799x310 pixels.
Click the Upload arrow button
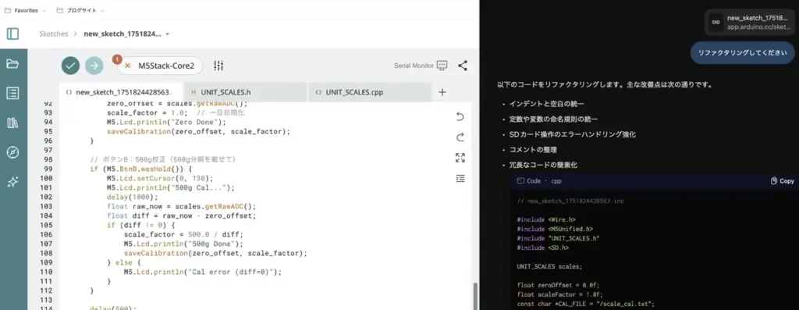pyautogui.click(x=94, y=66)
